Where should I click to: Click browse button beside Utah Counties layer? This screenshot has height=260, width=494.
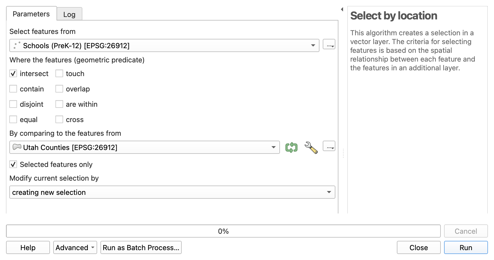(329, 146)
